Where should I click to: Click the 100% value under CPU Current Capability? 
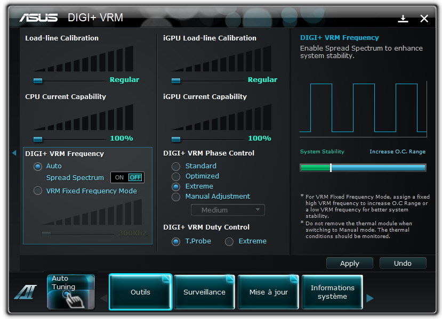point(122,138)
